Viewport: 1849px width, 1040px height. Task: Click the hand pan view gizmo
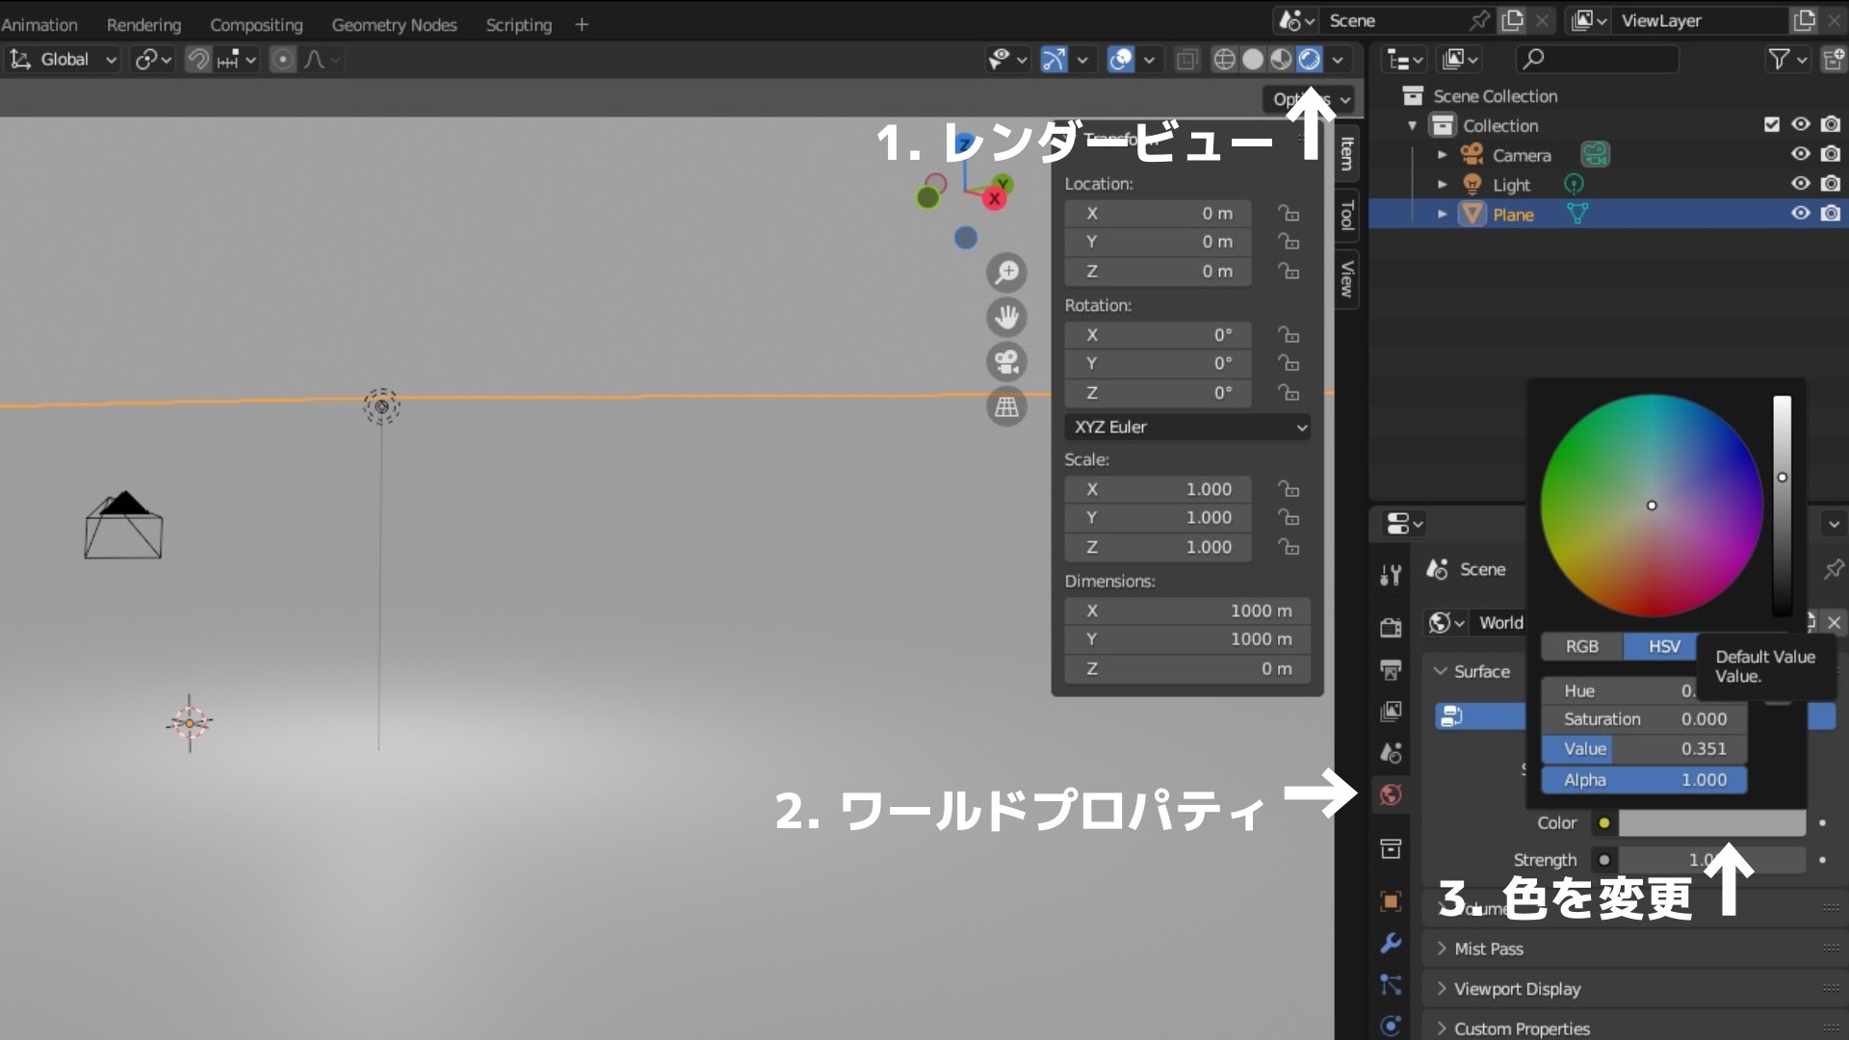point(1006,317)
